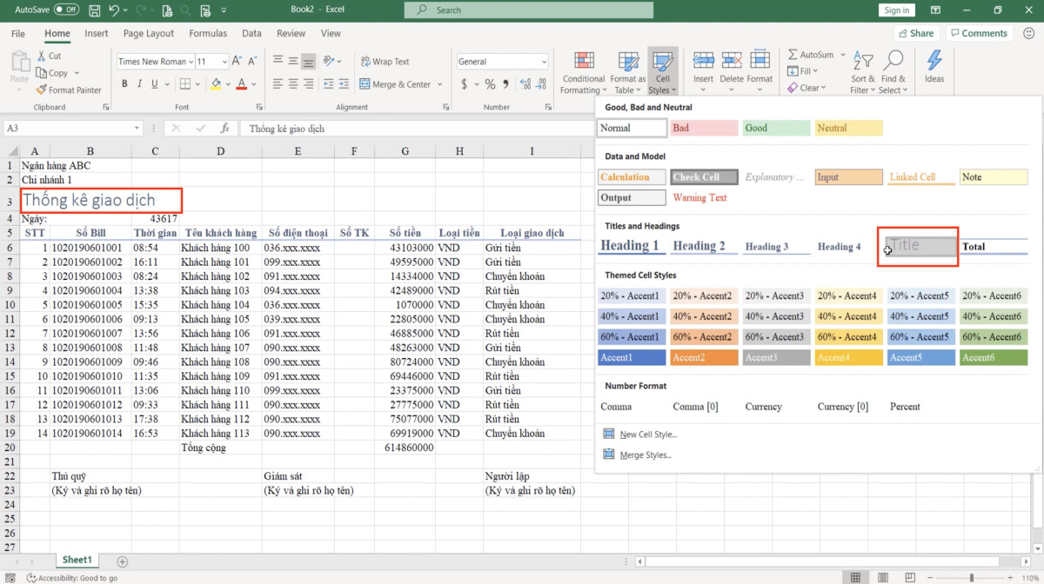
Task: Toggle Italic formatting
Action: pyautogui.click(x=139, y=84)
